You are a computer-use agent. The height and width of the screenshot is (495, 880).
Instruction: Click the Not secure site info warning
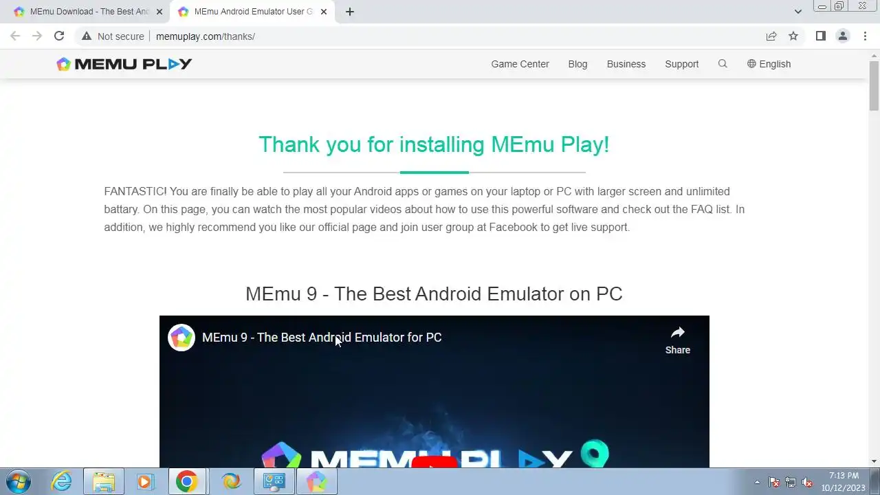click(113, 36)
